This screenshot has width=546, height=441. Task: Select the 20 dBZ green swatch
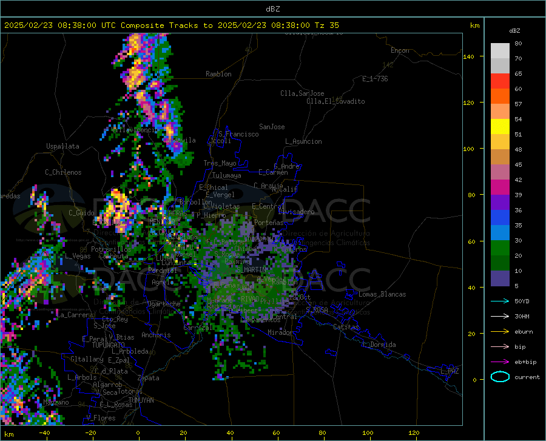click(x=500, y=263)
